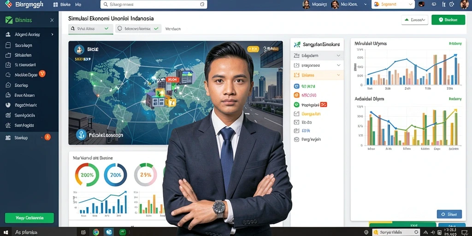Image resolution: width=472 pixels, height=236 pixels.
Task: Select the Sikaoien sidebar icon
Action: point(8,55)
